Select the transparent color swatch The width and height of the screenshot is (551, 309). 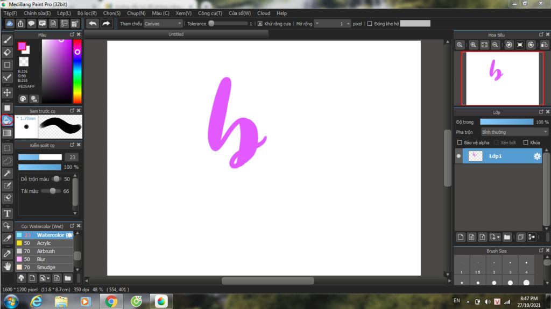pyautogui.click(x=24, y=62)
